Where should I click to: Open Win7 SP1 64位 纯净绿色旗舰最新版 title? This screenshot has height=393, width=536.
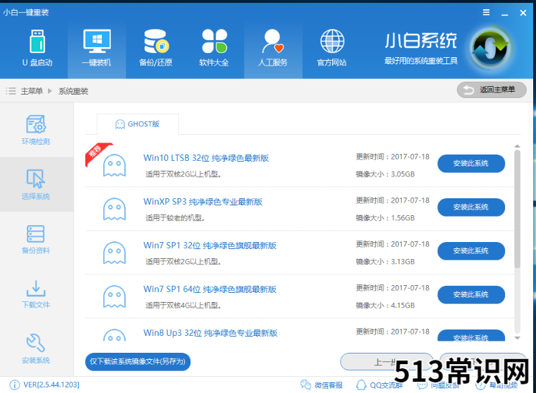click(x=210, y=289)
